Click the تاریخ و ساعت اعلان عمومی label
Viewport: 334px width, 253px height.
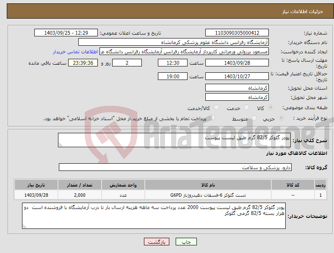[x=130, y=33]
